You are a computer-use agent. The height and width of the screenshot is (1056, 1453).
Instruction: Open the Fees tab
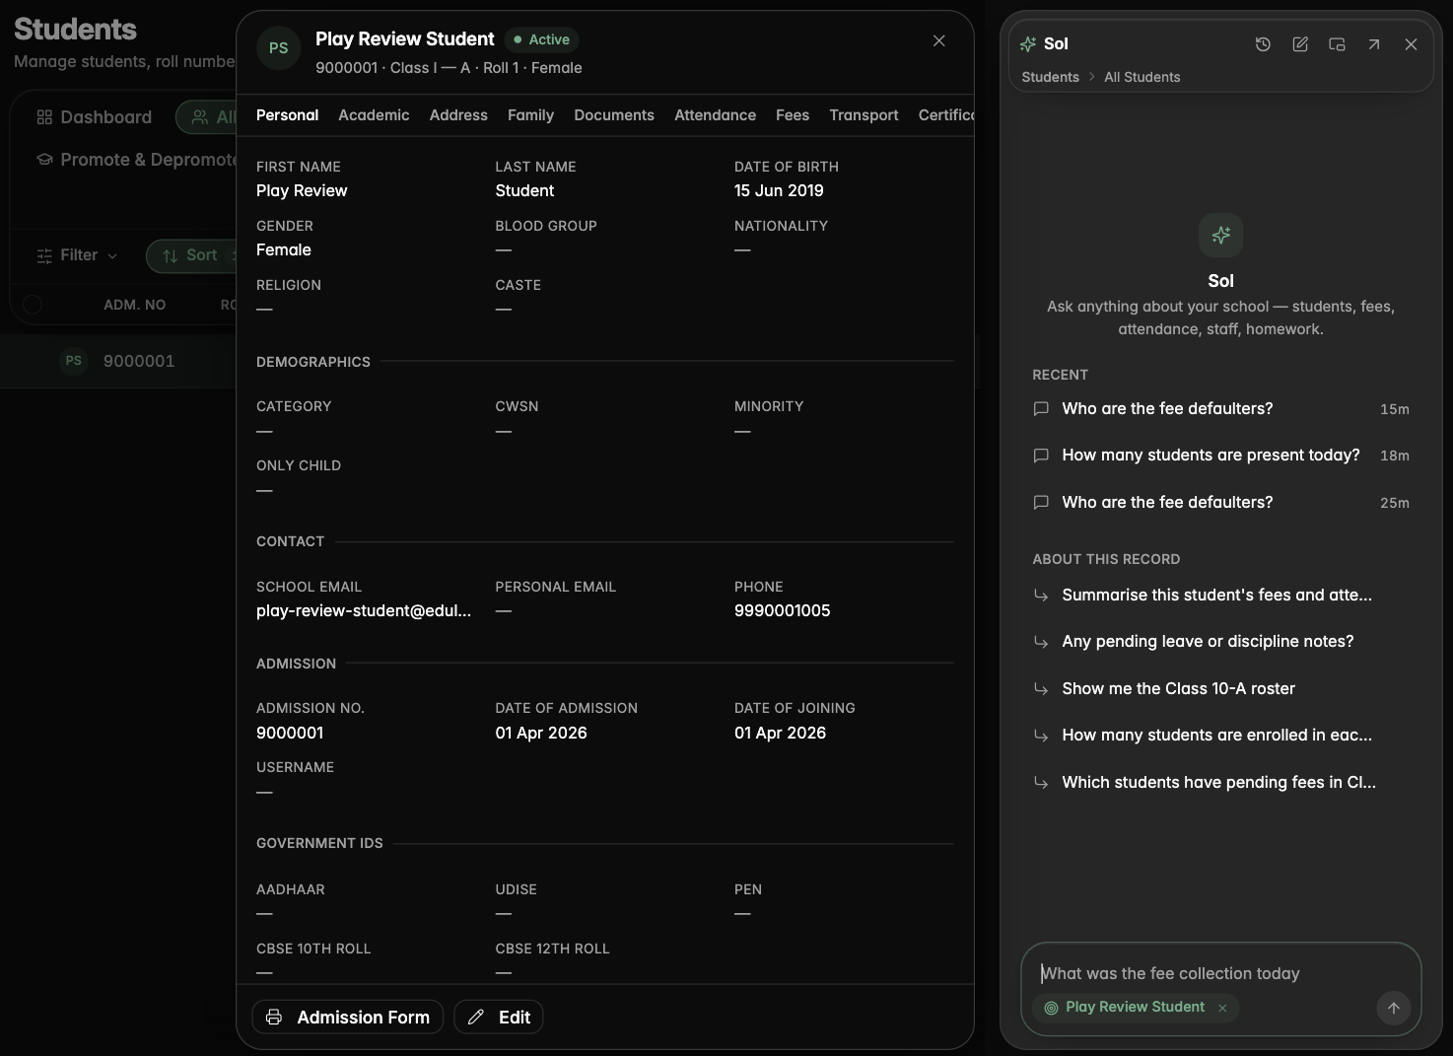(793, 115)
